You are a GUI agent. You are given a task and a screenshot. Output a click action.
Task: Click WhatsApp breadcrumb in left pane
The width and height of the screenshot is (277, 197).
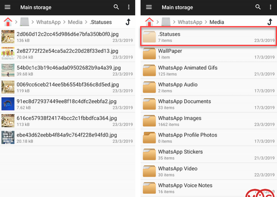48,22
